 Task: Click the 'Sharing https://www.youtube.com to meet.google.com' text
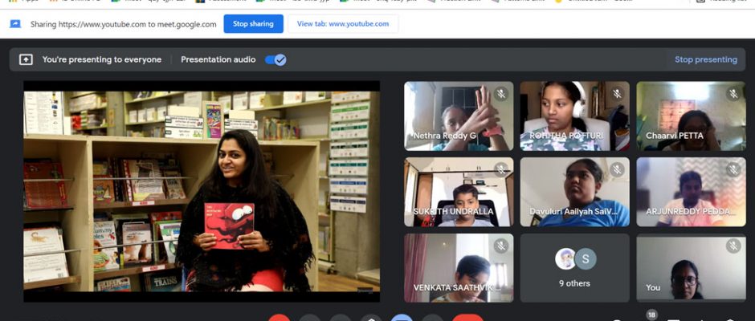tap(123, 24)
